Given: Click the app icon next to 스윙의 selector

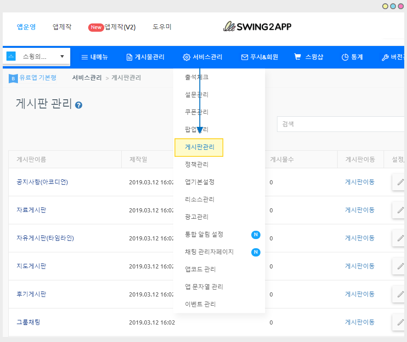Looking at the screenshot, I should pyautogui.click(x=12, y=57).
